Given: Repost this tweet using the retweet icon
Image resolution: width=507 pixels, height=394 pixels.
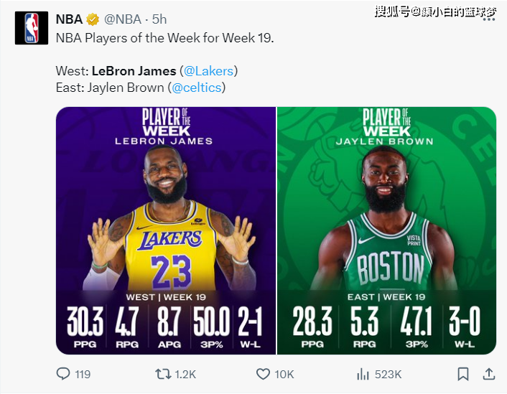Looking at the screenshot, I should 163,374.
